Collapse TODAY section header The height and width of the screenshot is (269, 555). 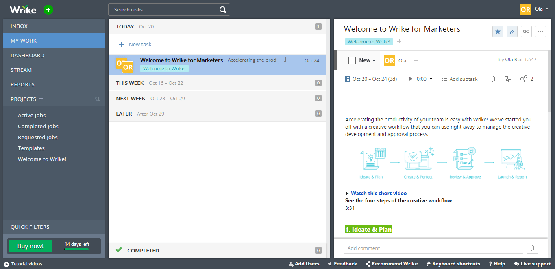point(218,26)
